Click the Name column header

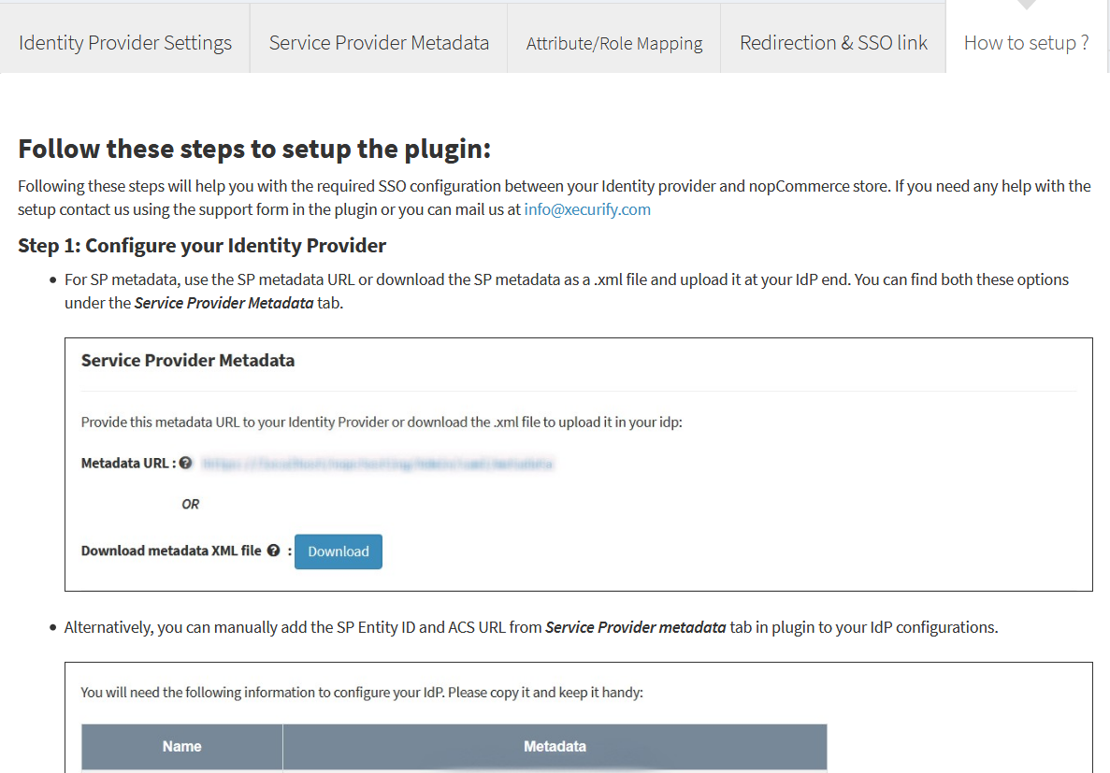tap(182, 746)
